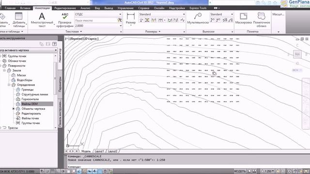Click the collect multileaders icon
The height and width of the screenshot is (174, 310).
[231, 20]
